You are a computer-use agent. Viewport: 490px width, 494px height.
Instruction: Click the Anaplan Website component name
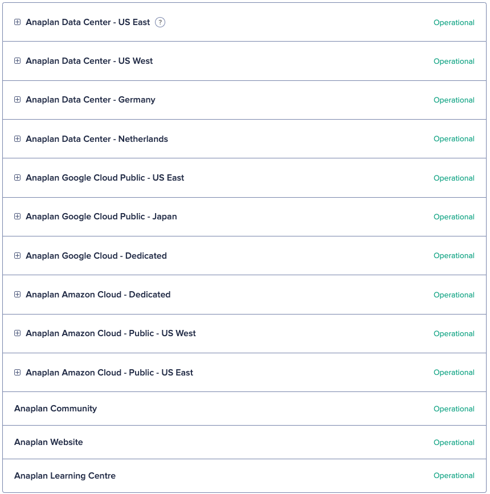coord(48,442)
